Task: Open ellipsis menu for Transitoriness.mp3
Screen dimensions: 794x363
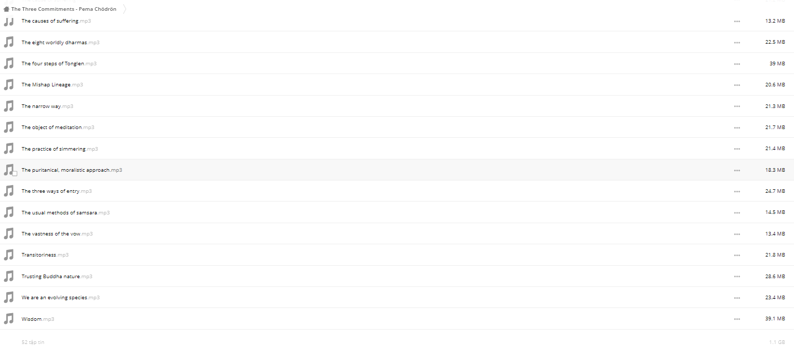Action: 737,255
